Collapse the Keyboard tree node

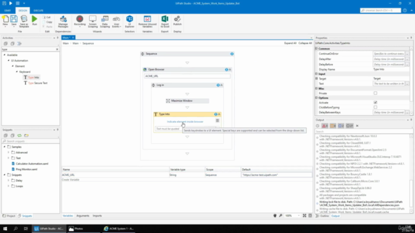click(x=17, y=72)
